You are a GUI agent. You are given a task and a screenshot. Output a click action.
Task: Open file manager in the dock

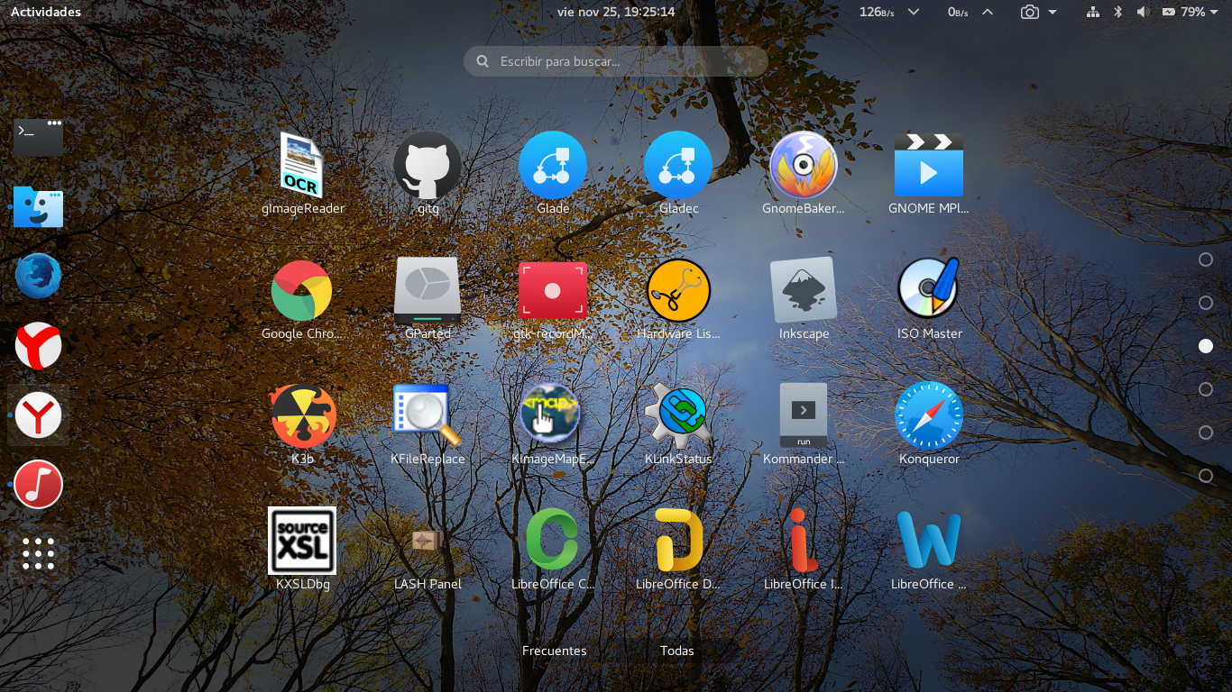(38, 207)
